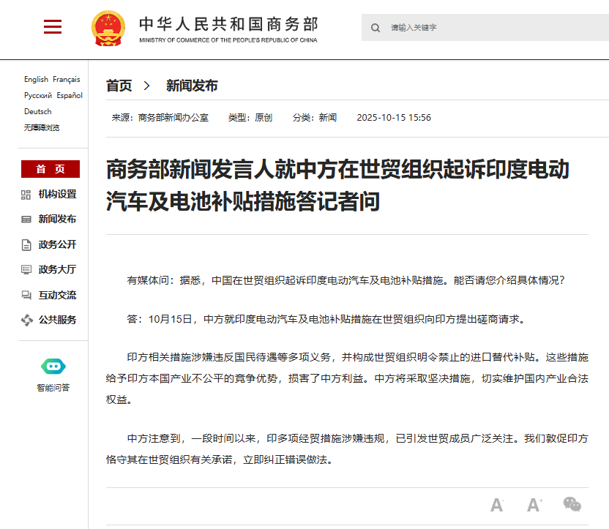Go to 政务大厅 from sidebar
This screenshot has width=609, height=529.
click(x=56, y=269)
